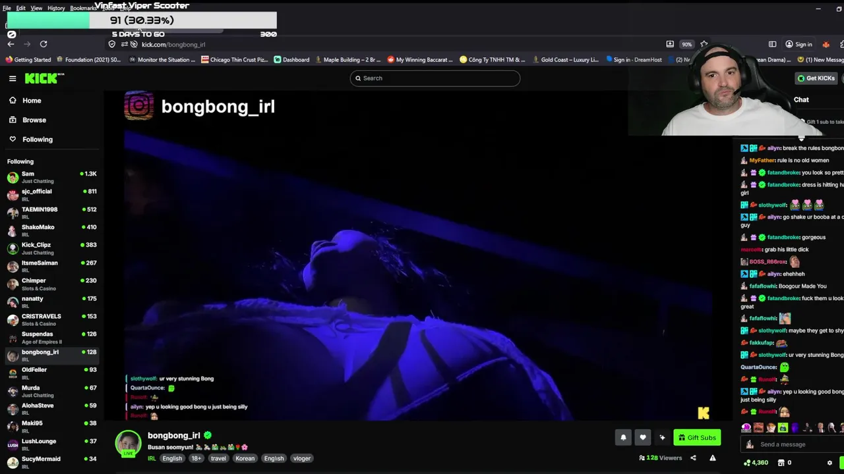Click the yellow K watermark on the video
This screenshot has height=474, width=844.
(704, 413)
